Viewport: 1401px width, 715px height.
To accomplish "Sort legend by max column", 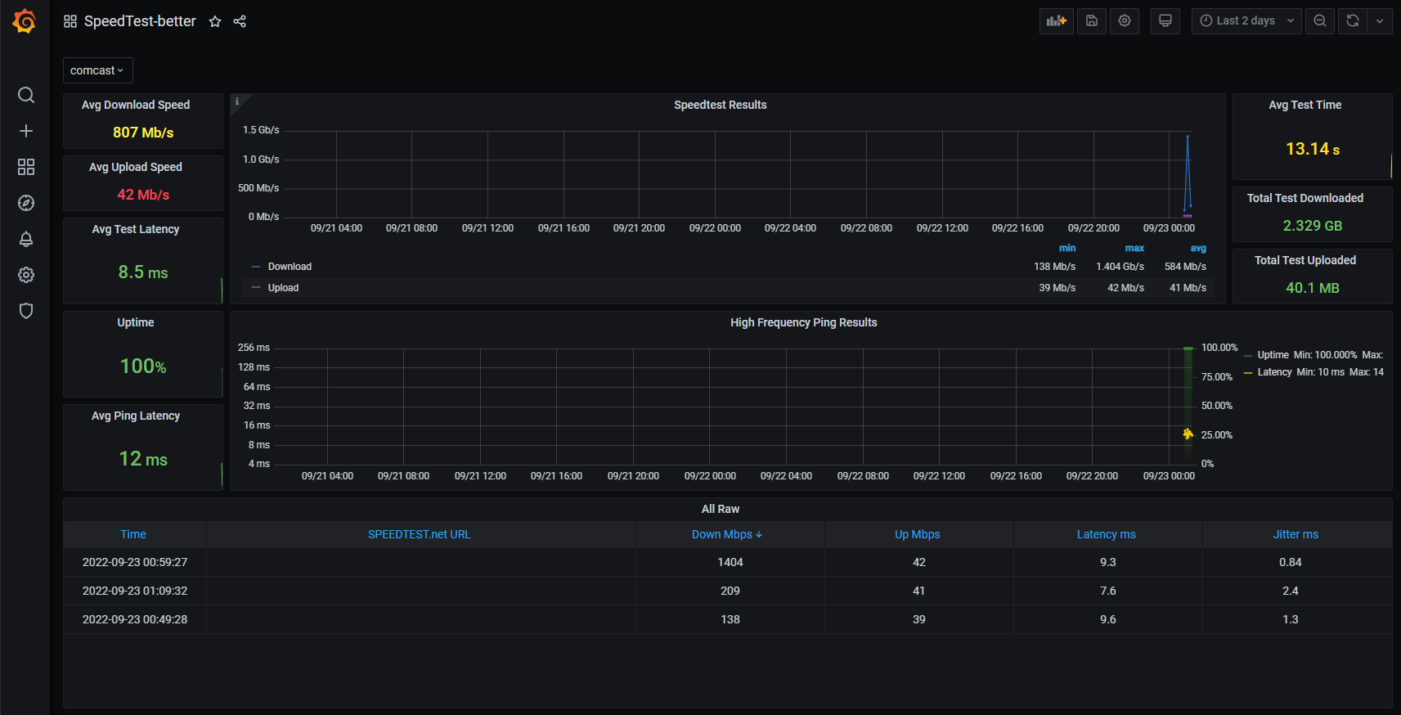I will [x=1134, y=248].
